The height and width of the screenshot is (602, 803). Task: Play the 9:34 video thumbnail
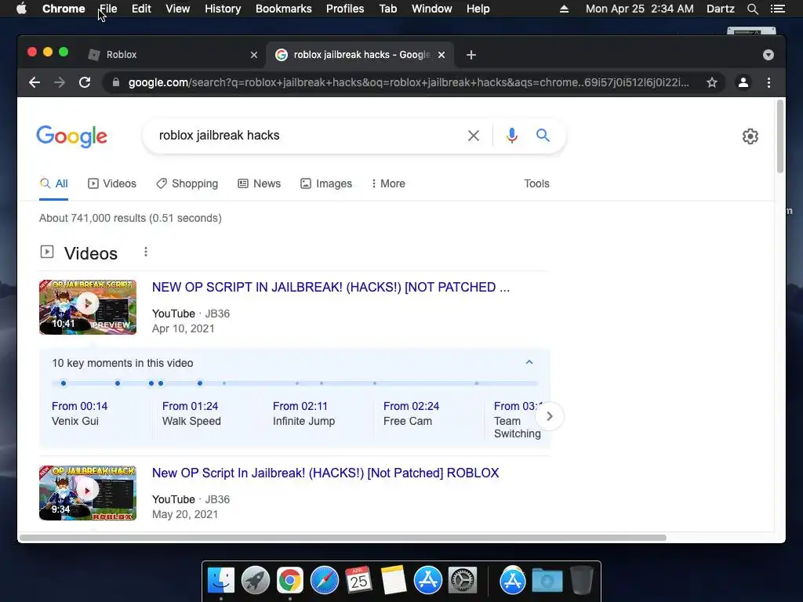click(x=88, y=493)
